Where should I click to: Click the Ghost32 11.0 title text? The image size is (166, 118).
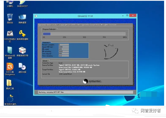tap(85, 16)
